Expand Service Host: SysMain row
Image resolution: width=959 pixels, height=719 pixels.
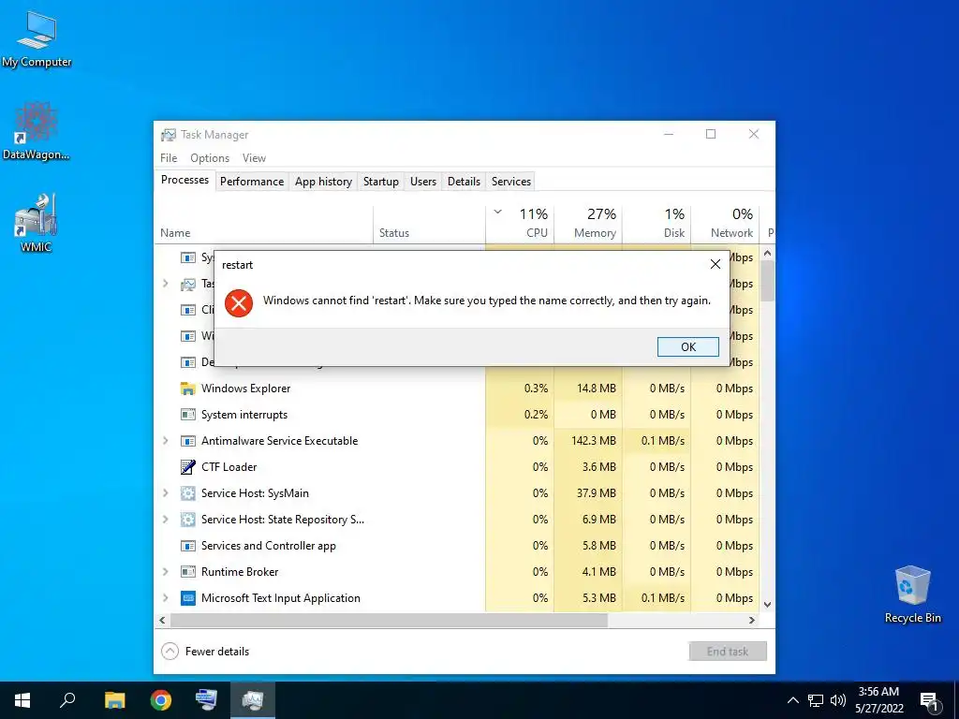coord(165,493)
